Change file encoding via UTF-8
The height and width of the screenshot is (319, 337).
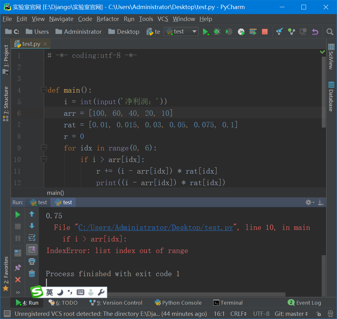(261, 314)
